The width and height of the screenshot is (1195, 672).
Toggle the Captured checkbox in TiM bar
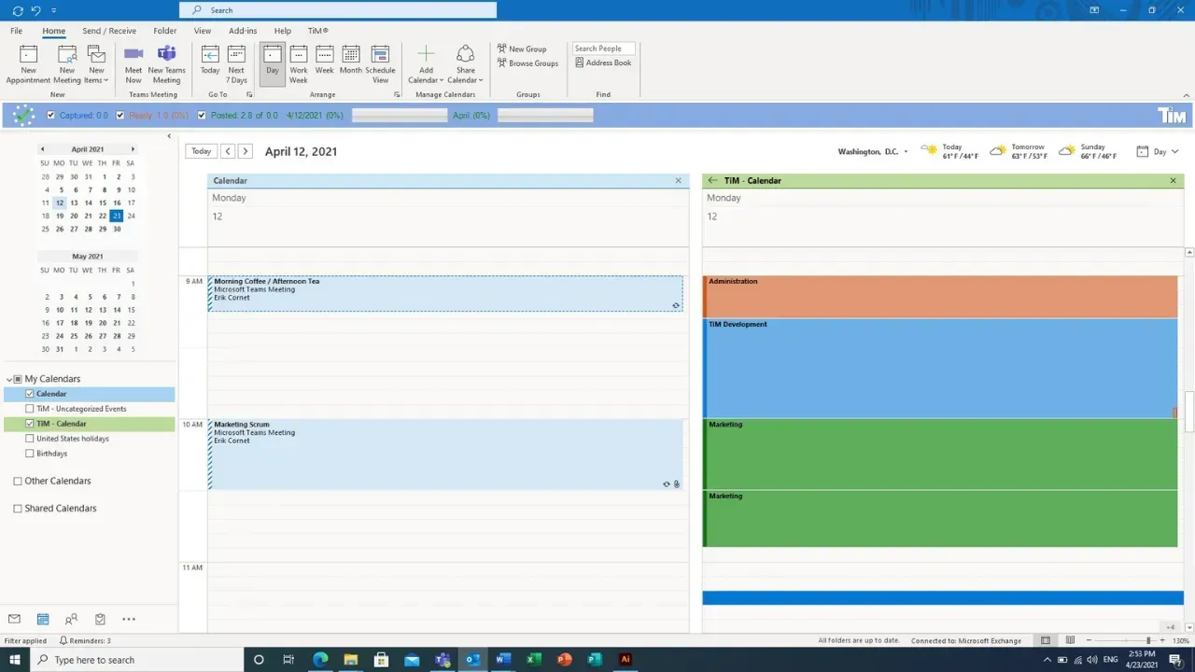(51, 116)
